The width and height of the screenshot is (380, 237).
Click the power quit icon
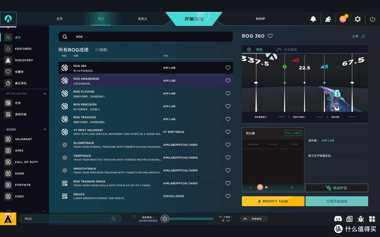point(372,19)
